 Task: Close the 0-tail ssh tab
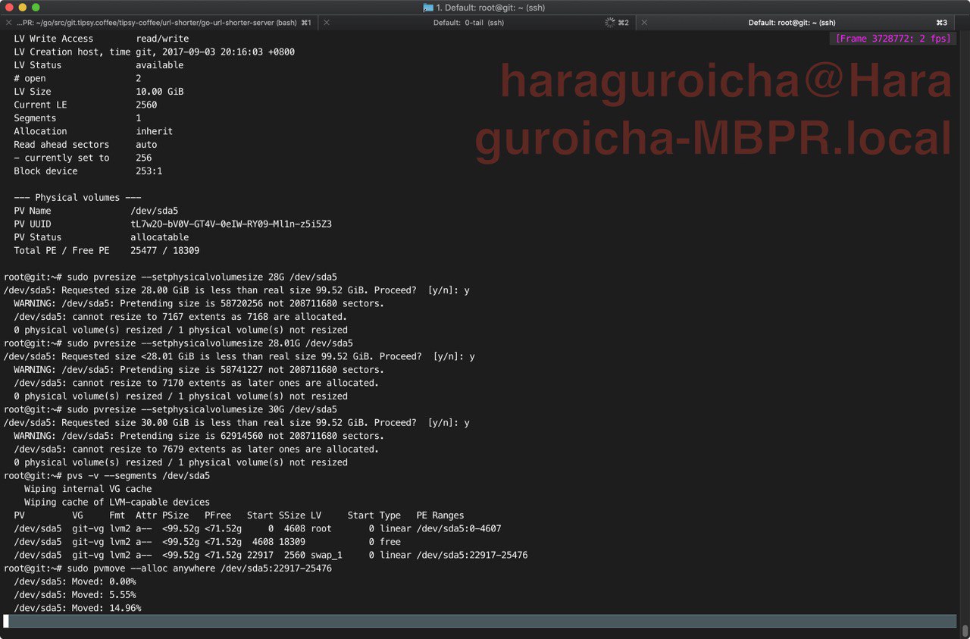coord(327,23)
